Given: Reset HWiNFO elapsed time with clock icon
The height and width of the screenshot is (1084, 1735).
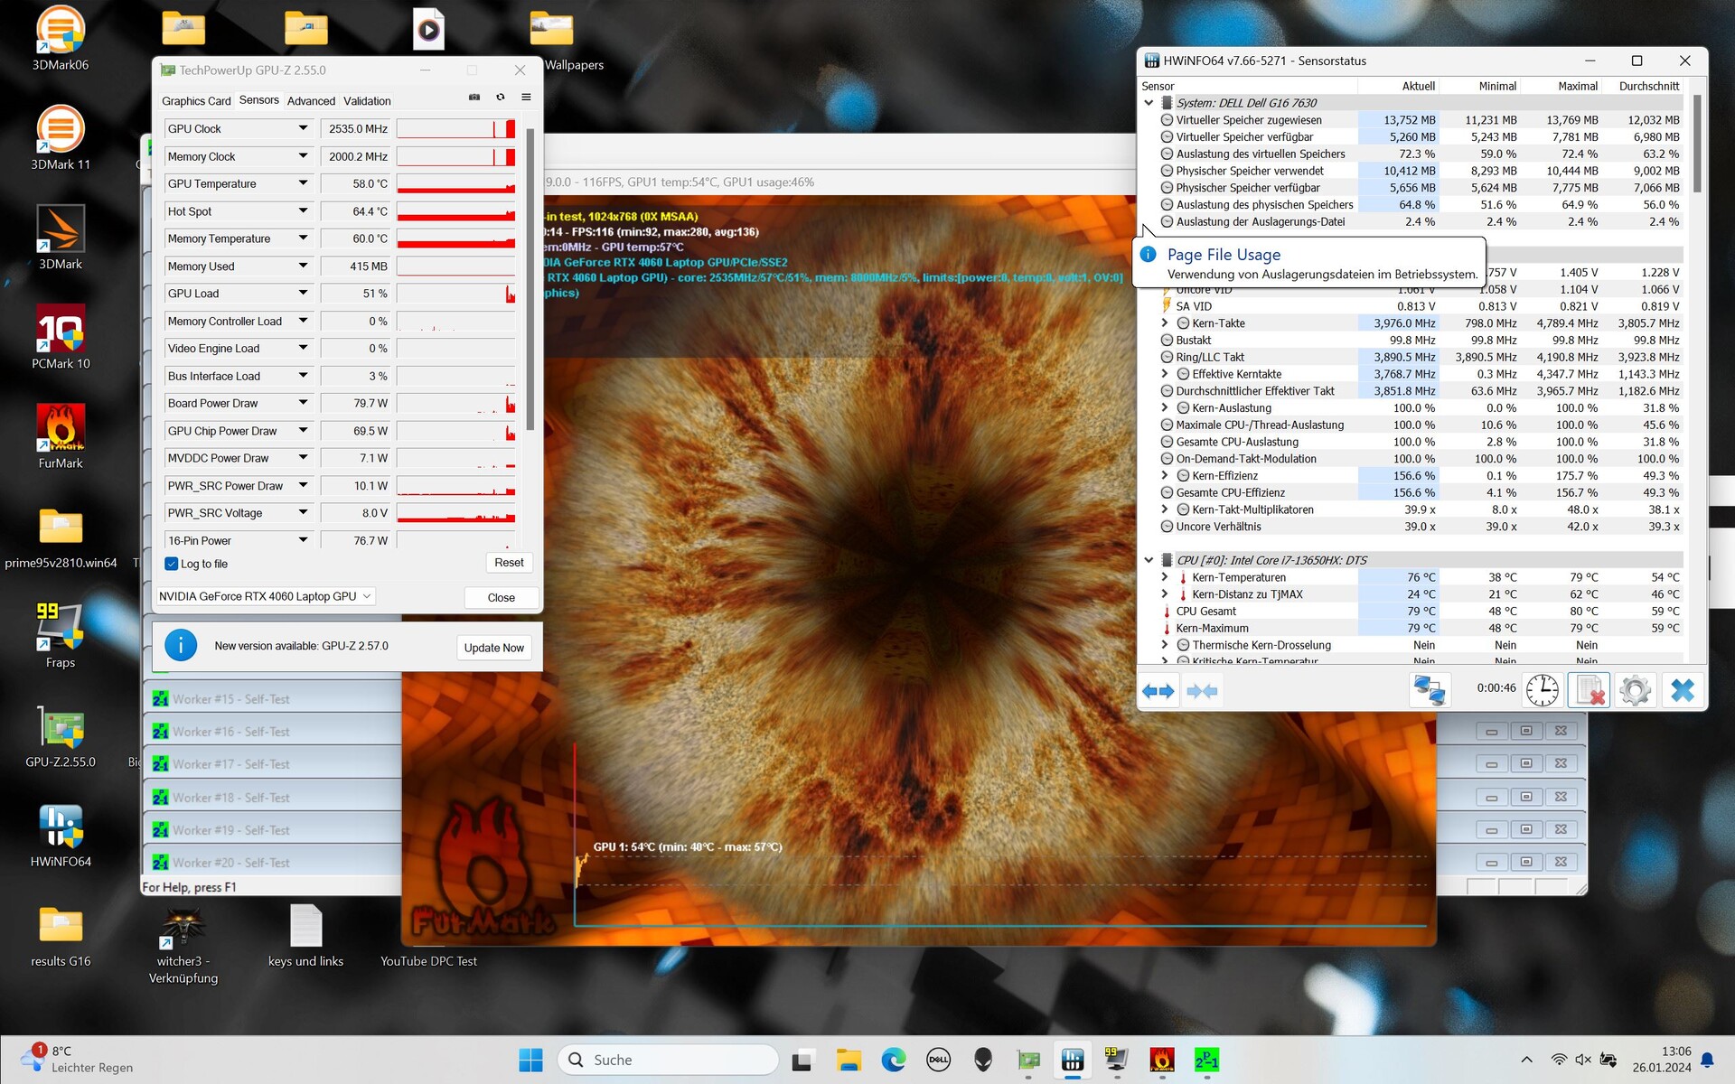Looking at the screenshot, I should 1542,691.
